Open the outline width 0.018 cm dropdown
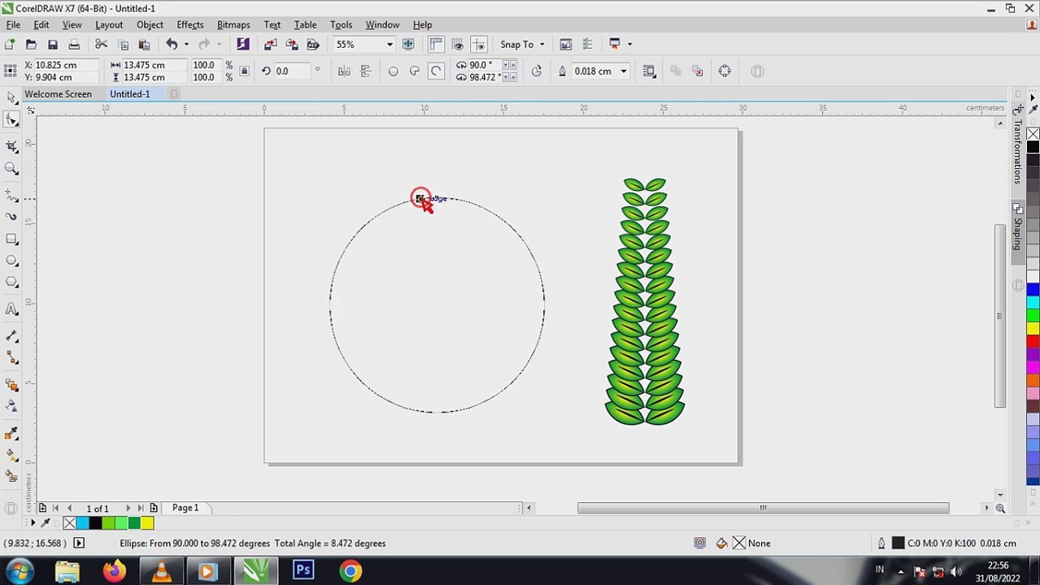The image size is (1040, 585). 624,71
